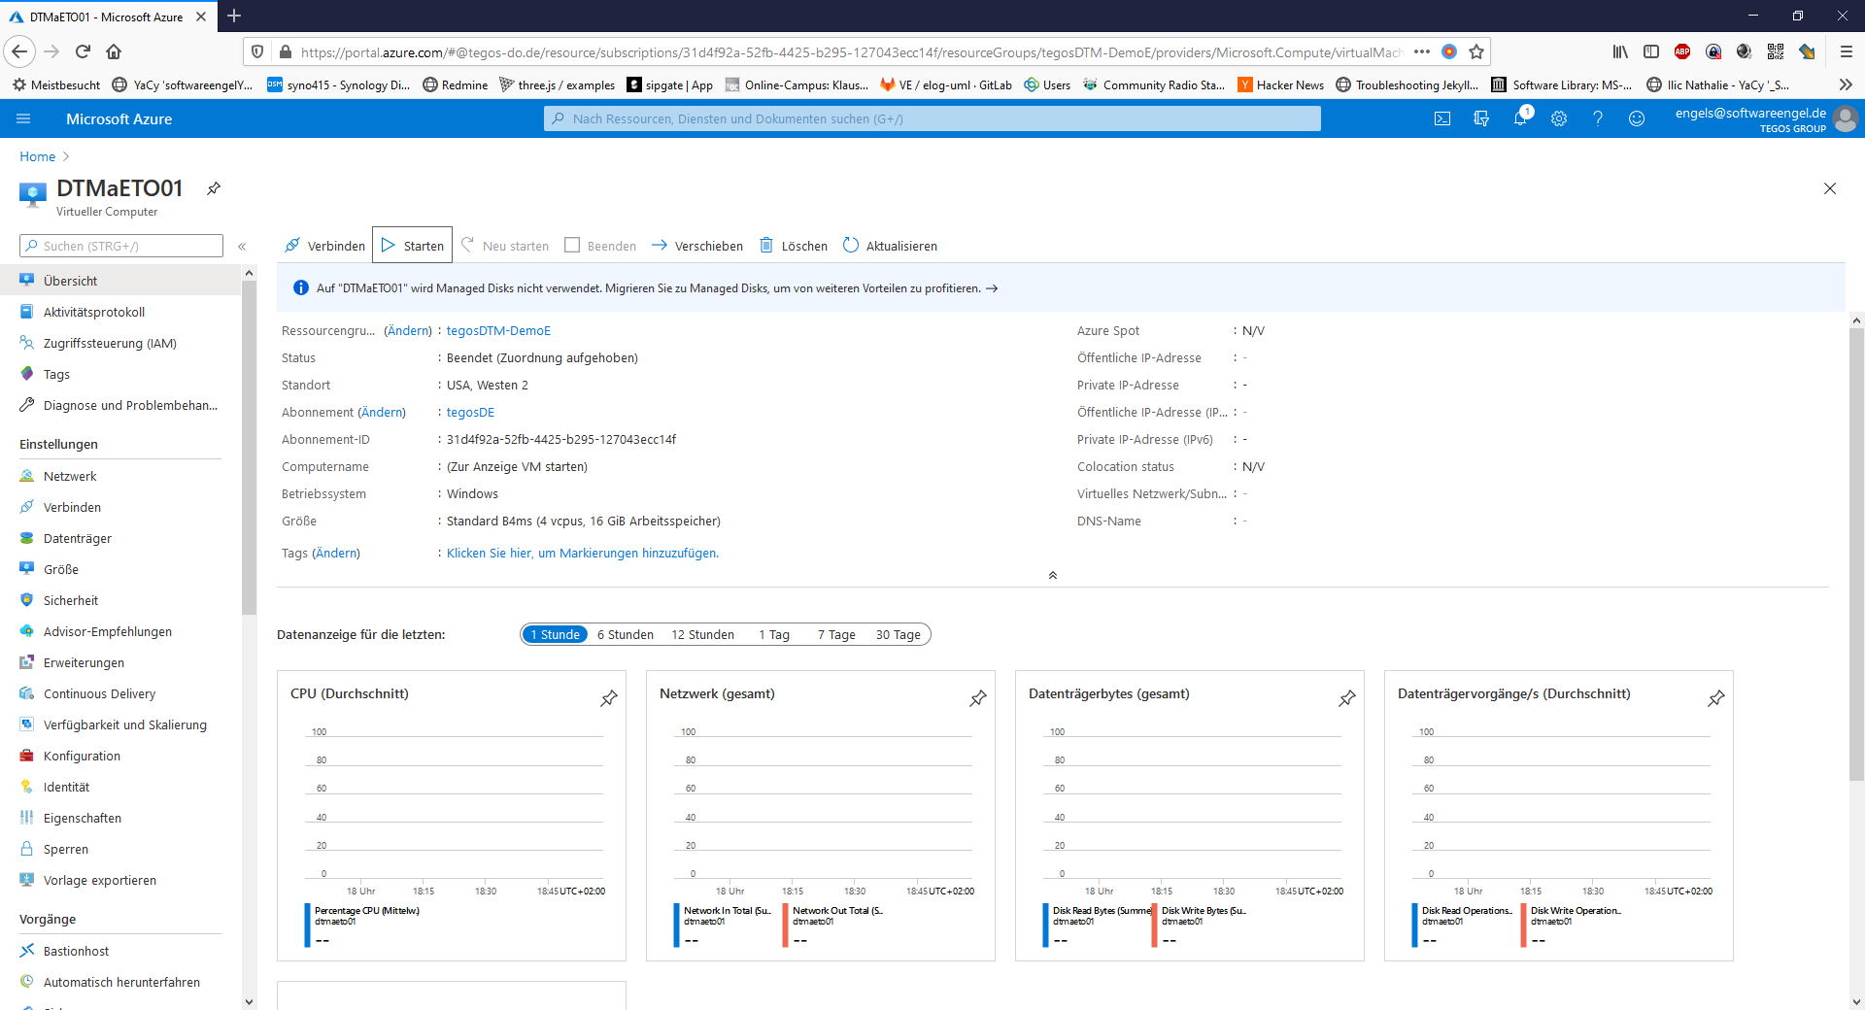This screenshot has height=1010, width=1865.
Task: Show more bookmarks with the overflow chevron
Action: [x=1846, y=84]
